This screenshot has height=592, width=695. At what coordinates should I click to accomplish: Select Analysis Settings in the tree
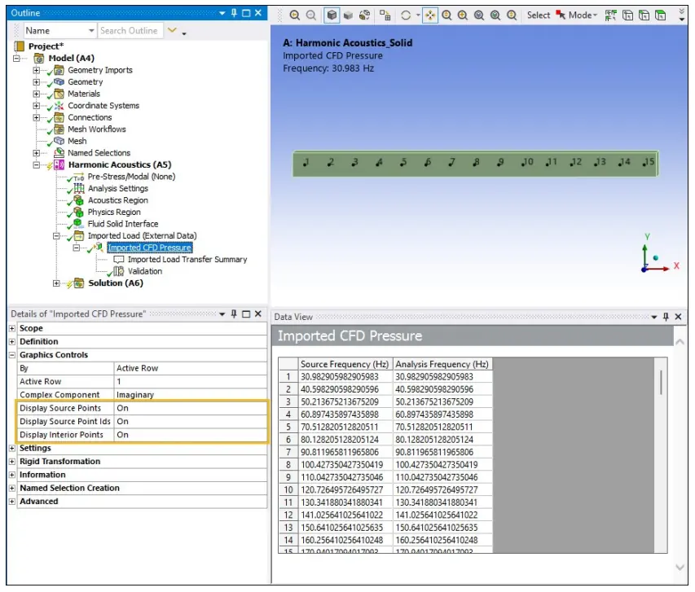pyautogui.click(x=118, y=188)
